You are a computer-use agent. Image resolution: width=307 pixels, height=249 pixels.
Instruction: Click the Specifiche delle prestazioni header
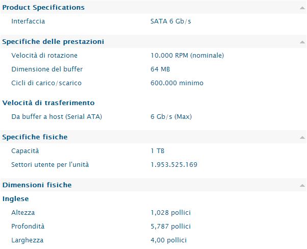[x=53, y=41]
